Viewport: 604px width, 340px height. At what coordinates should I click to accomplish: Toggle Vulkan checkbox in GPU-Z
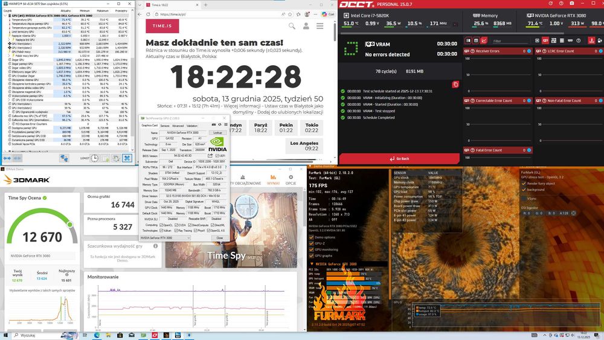[x=161, y=231]
